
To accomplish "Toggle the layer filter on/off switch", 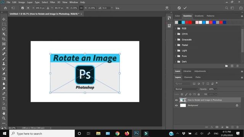I will [217, 83].
